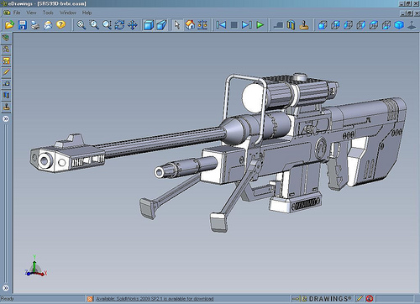Activate the Cross Section toolbar tool

pyautogui.click(x=291, y=25)
